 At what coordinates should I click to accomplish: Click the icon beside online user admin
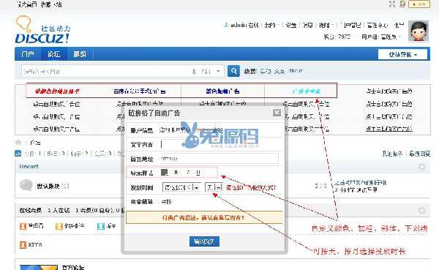(23, 245)
